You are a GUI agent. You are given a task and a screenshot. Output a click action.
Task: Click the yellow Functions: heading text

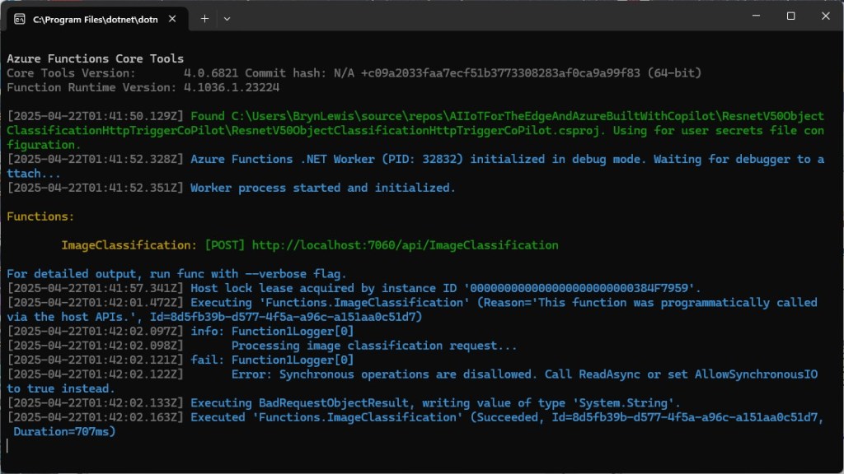pyautogui.click(x=40, y=216)
